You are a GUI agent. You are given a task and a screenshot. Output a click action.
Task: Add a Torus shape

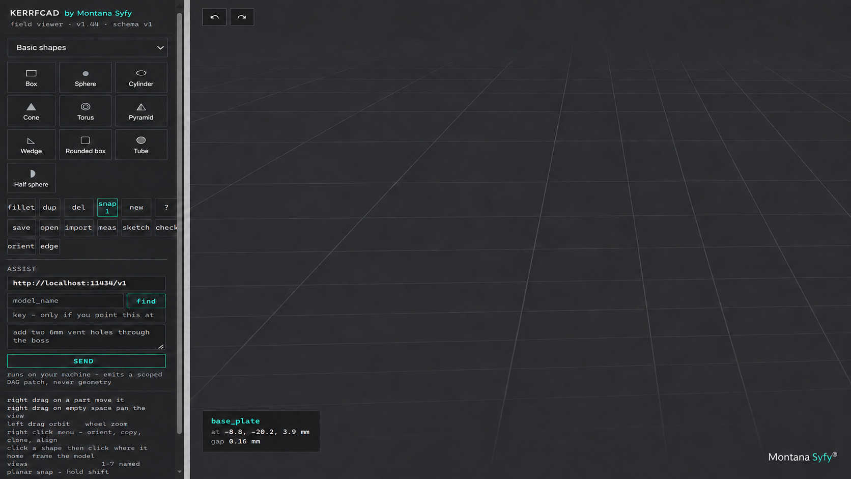tap(86, 111)
